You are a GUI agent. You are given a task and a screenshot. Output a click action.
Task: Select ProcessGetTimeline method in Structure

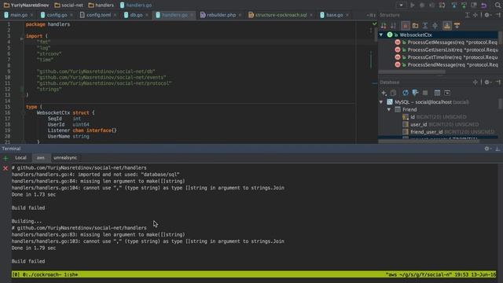tap(447, 57)
